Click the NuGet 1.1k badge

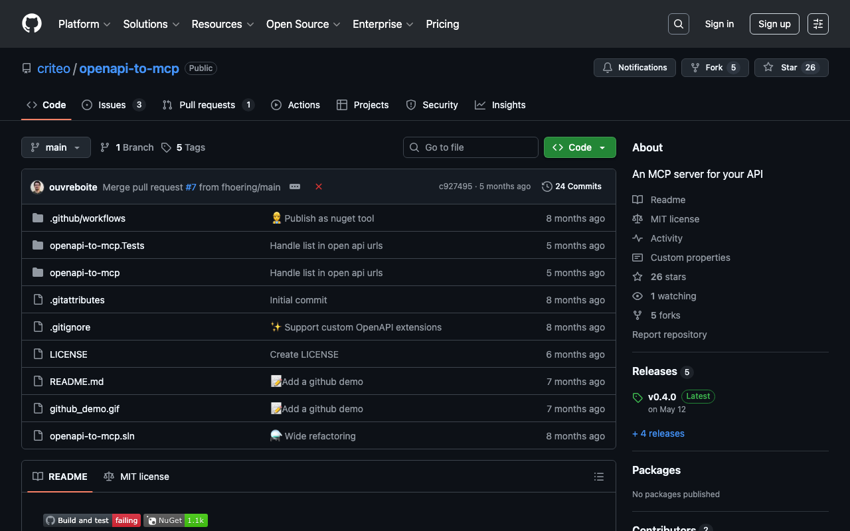tap(176, 520)
